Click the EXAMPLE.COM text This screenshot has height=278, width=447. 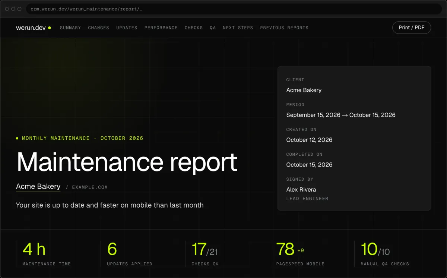(90, 187)
